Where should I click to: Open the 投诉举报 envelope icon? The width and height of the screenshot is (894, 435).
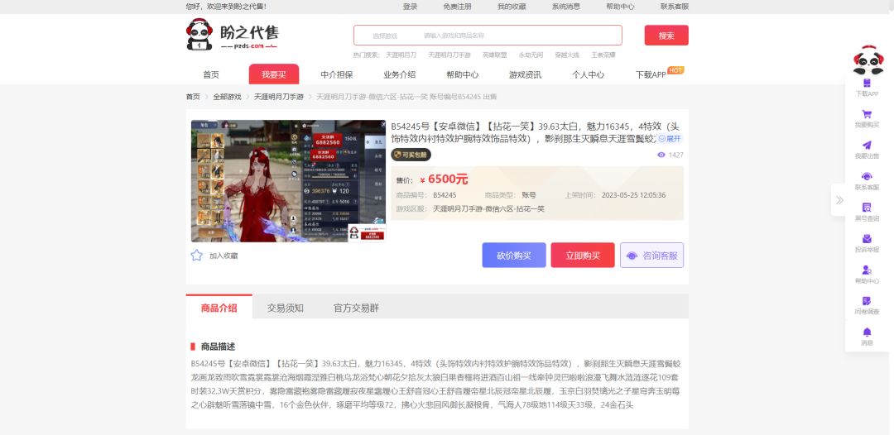pos(867,238)
